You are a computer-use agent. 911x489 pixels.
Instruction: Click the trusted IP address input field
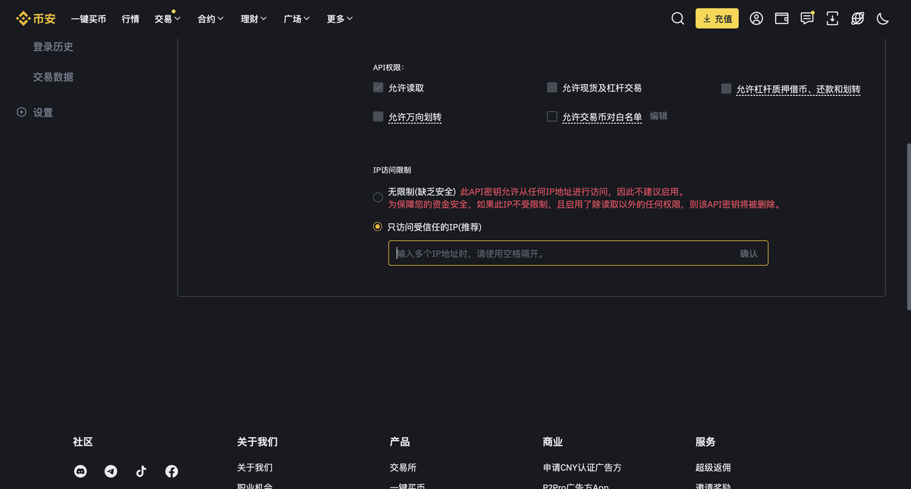pos(562,254)
